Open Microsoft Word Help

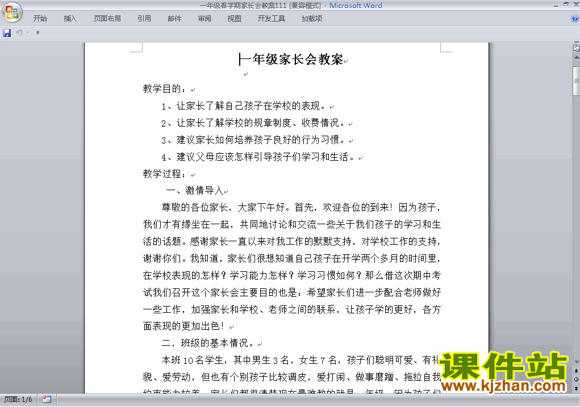pos(575,19)
